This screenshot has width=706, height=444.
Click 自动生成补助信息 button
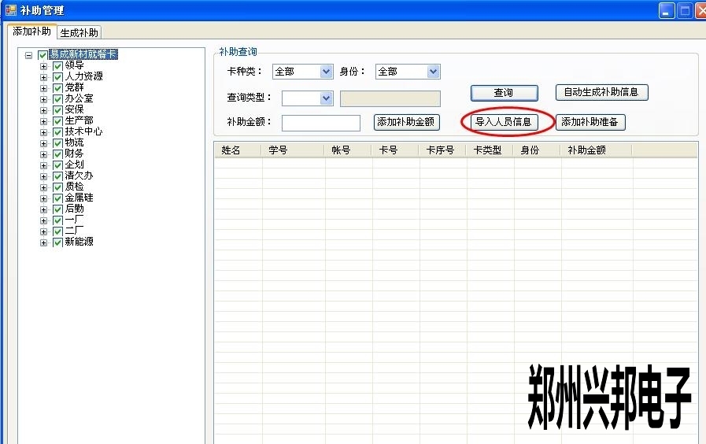(x=601, y=92)
